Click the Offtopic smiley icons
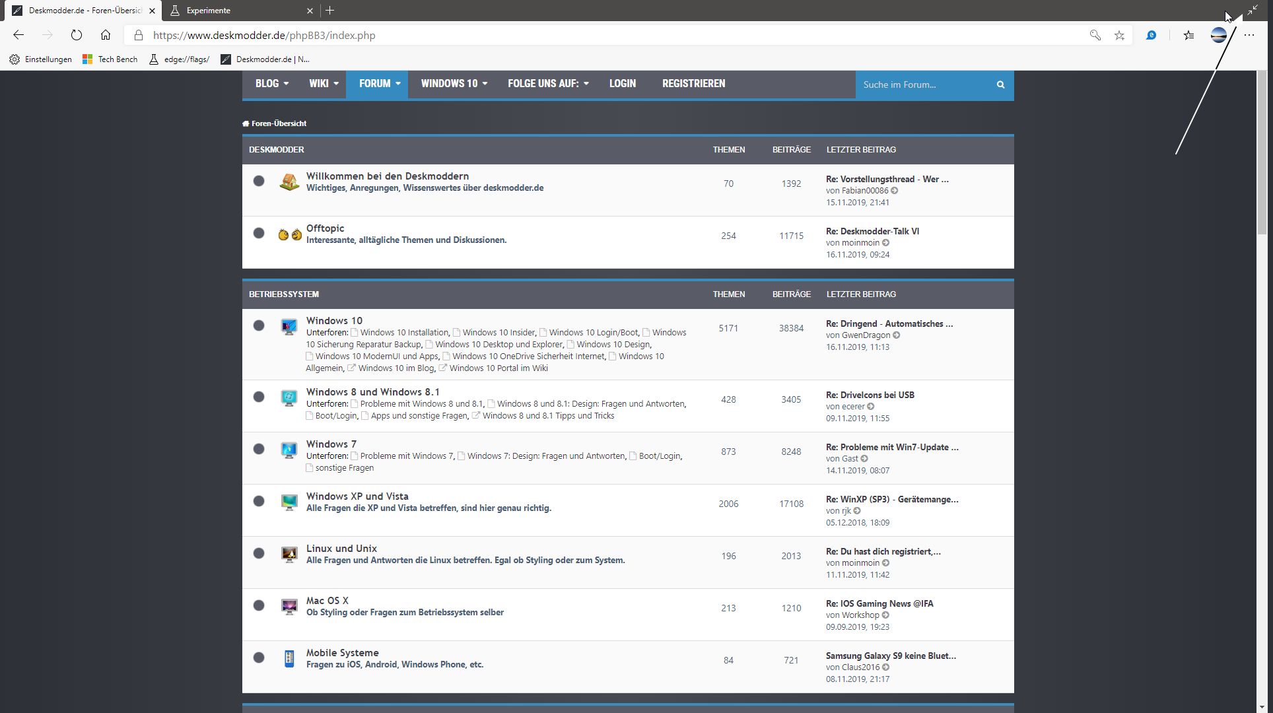The height and width of the screenshot is (713, 1273). pos(290,234)
